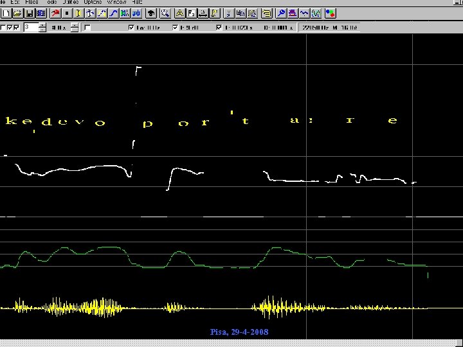Open the Utilities menu
Screen dimensions: 463x347
71,2
